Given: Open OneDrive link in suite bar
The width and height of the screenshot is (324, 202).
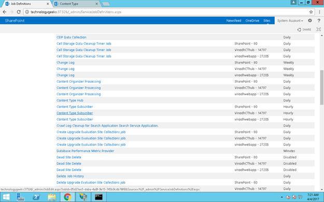Looking at the screenshot, I should tap(252, 20).
